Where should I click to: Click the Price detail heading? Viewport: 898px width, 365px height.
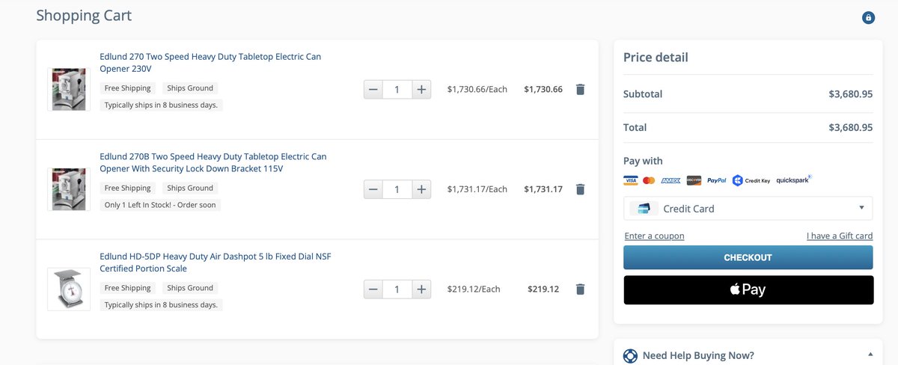click(656, 58)
